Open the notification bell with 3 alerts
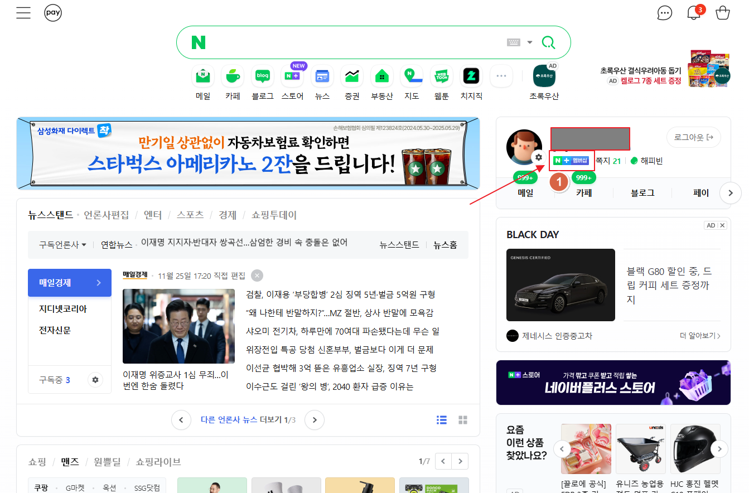The image size is (749, 493). (693, 12)
